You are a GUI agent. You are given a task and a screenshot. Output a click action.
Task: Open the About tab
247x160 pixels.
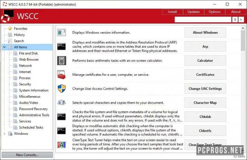pos(236,12)
